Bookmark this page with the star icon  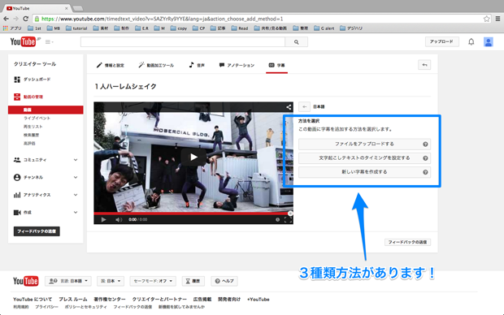[486, 19]
